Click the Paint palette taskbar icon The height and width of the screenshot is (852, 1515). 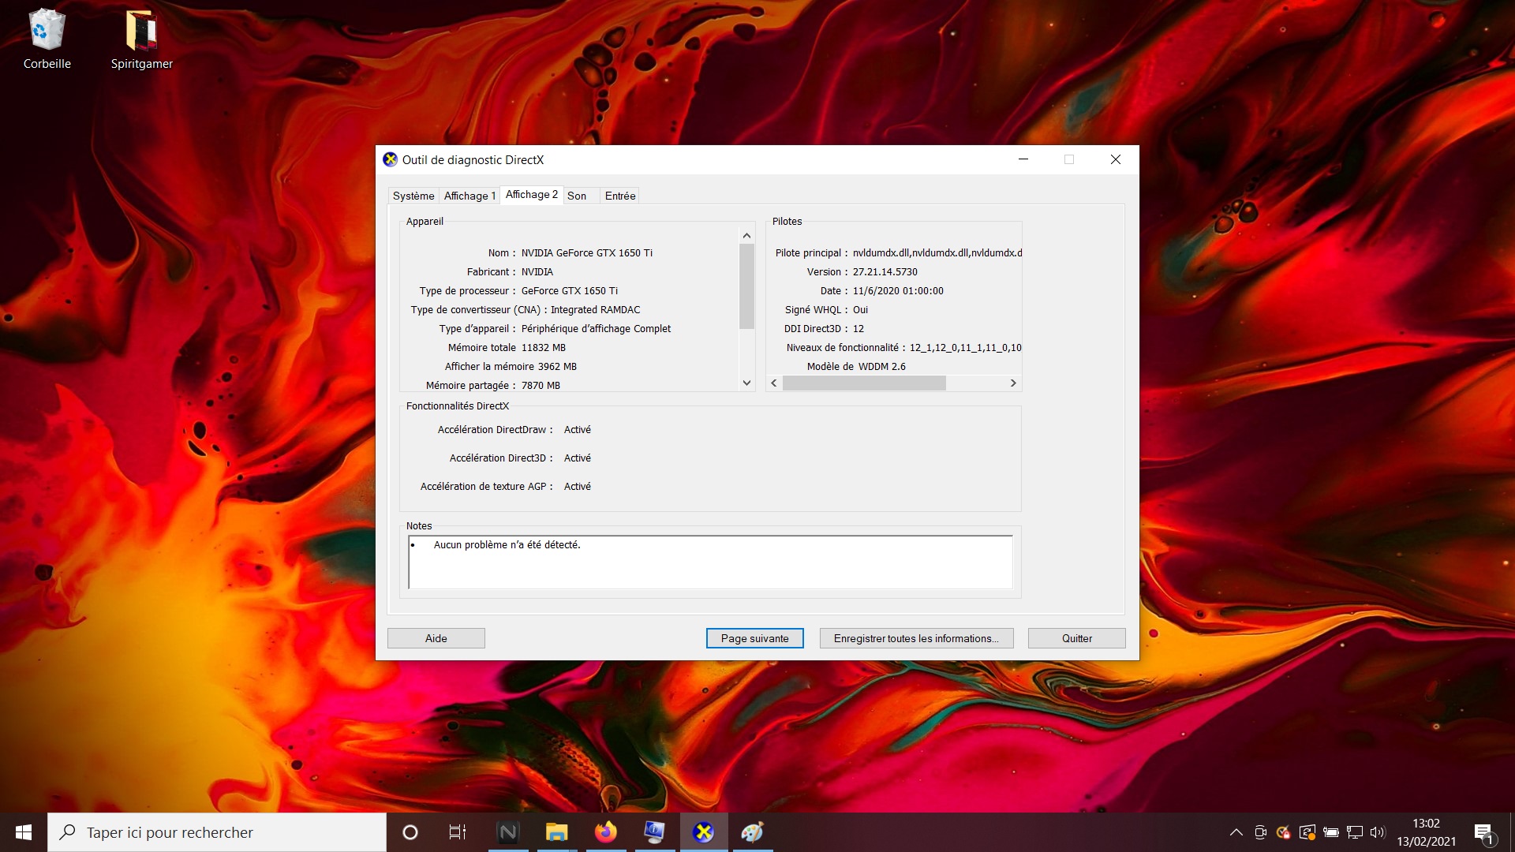752,832
